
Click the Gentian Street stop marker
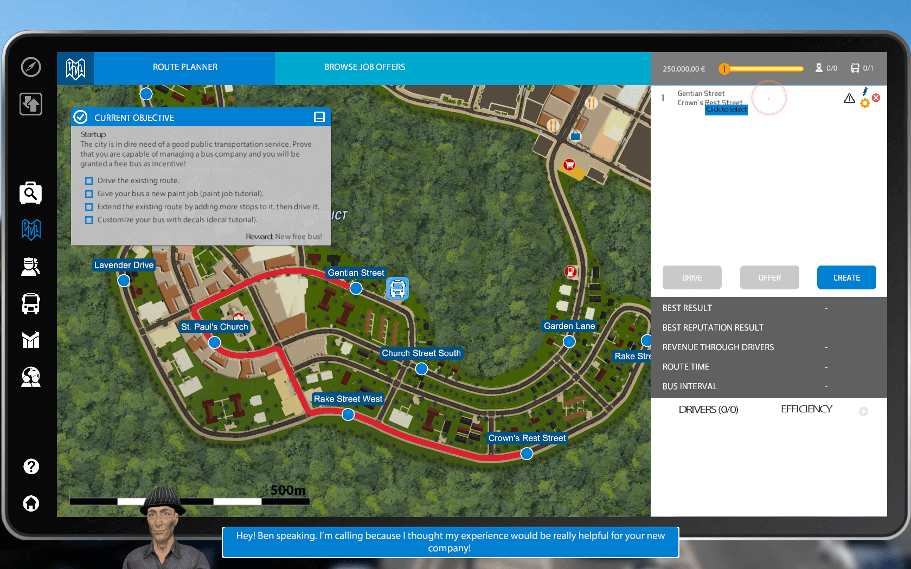(356, 288)
